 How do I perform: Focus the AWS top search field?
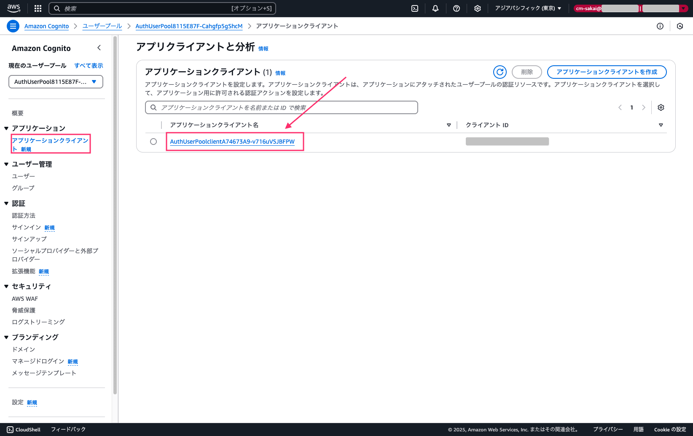(x=162, y=8)
